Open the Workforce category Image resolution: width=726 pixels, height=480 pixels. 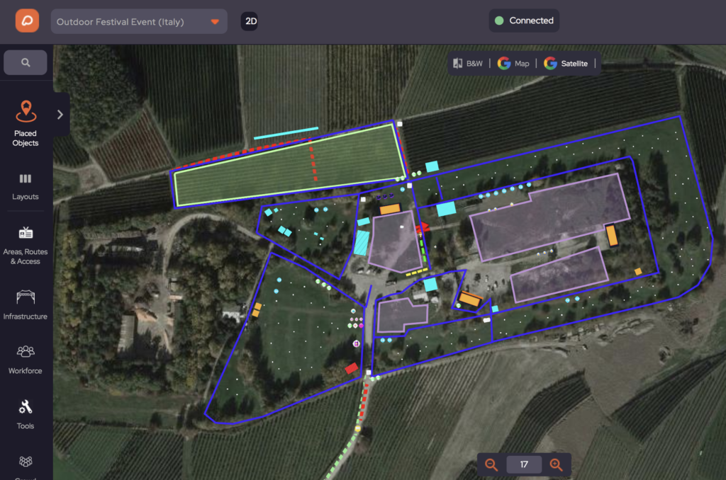click(x=26, y=360)
